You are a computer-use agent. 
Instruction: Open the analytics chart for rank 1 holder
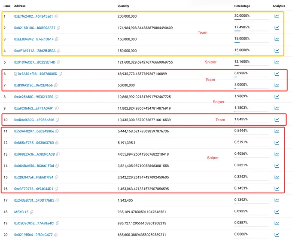pyautogui.click(x=277, y=16)
